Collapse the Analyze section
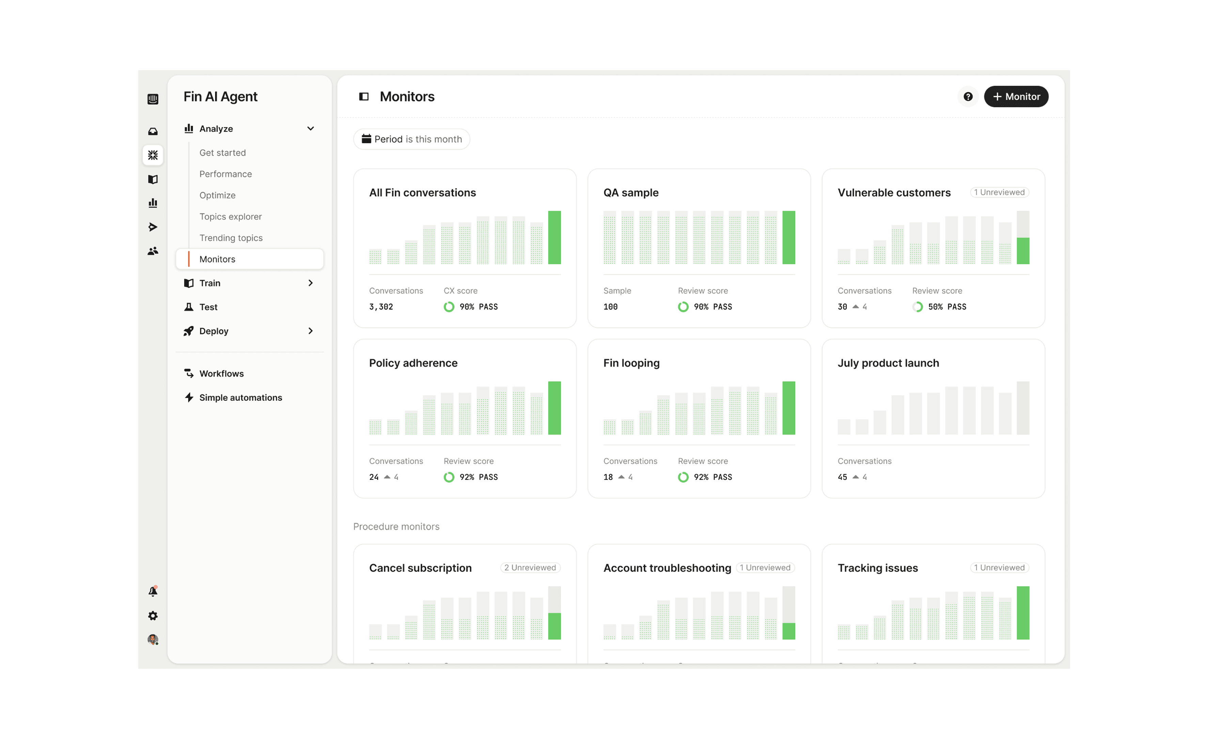This screenshot has width=1209, height=739. pos(310,129)
